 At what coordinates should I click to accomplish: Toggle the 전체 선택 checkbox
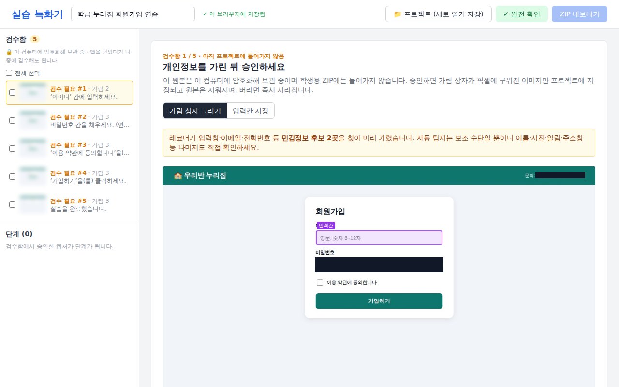(x=9, y=73)
